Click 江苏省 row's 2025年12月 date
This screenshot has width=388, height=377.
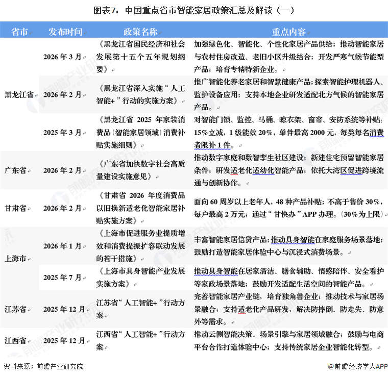click(x=64, y=309)
